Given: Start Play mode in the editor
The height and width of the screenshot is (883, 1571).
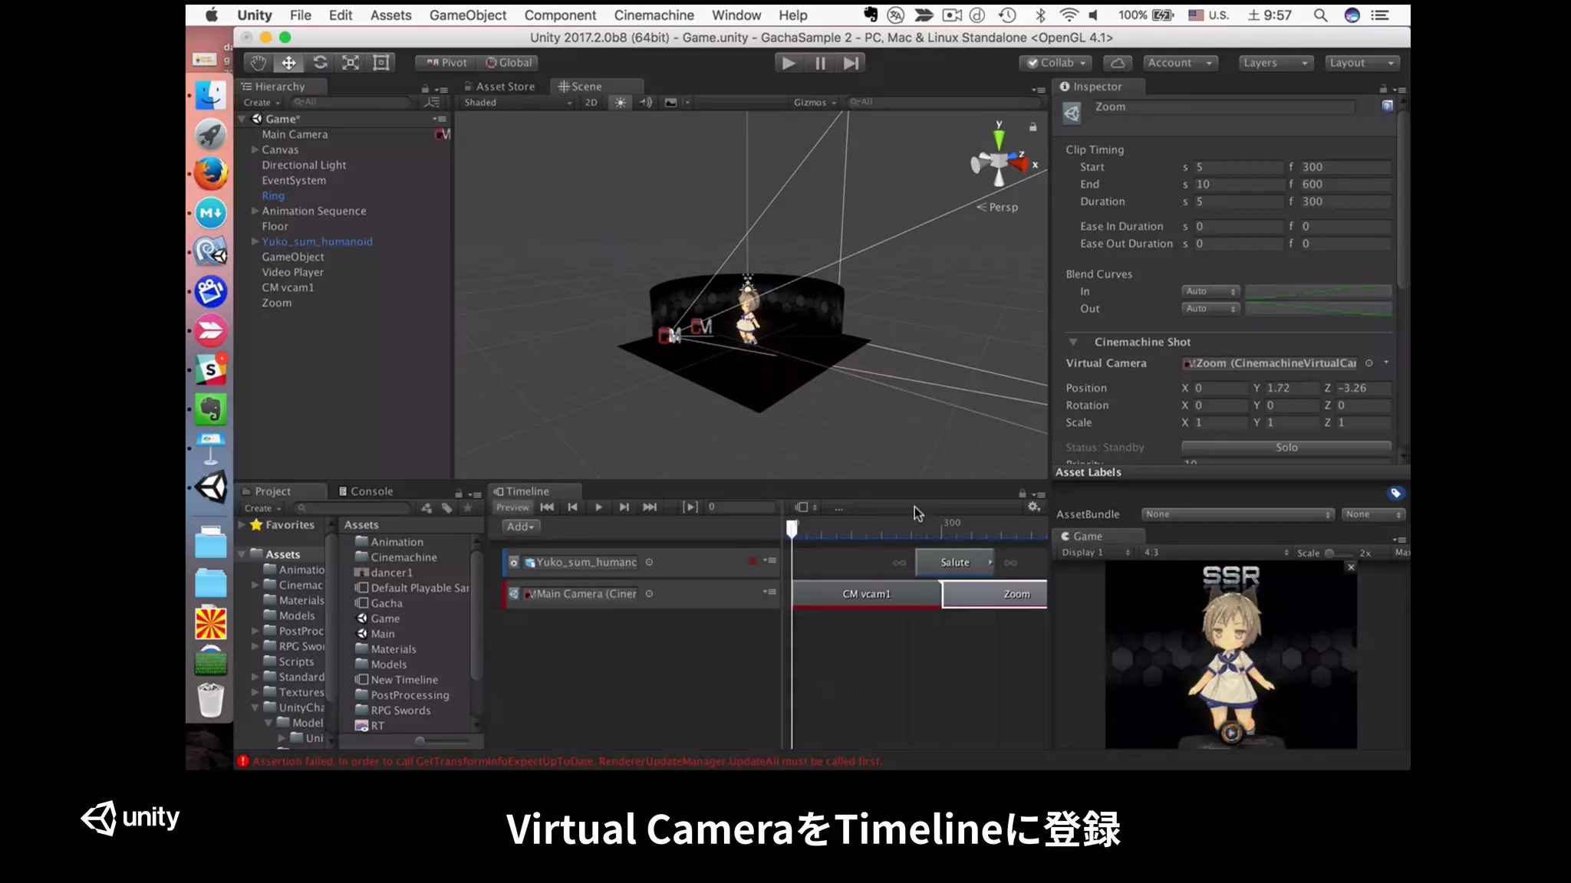Looking at the screenshot, I should tap(789, 63).
